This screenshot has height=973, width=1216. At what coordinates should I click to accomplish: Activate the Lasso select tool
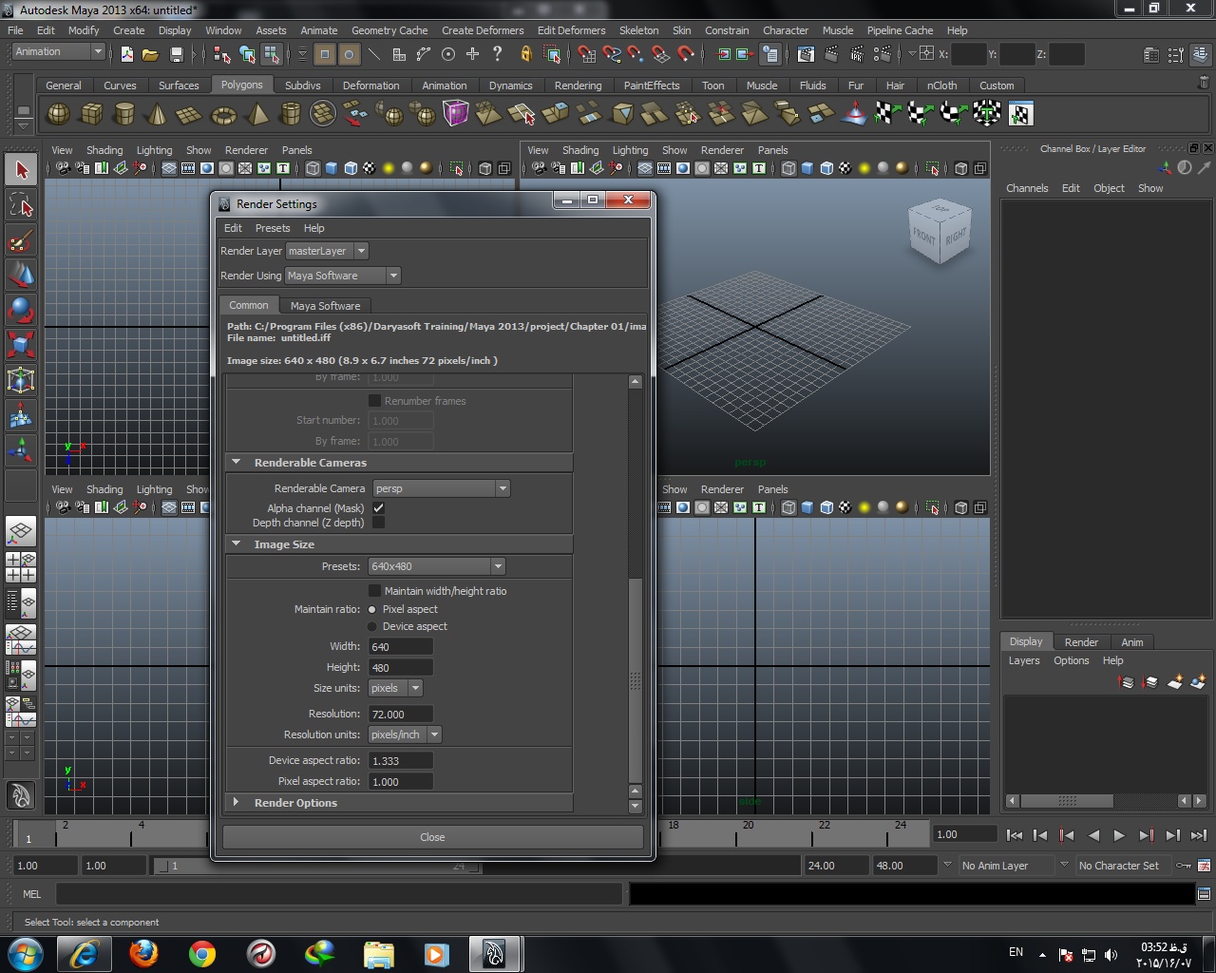[21, 204]
